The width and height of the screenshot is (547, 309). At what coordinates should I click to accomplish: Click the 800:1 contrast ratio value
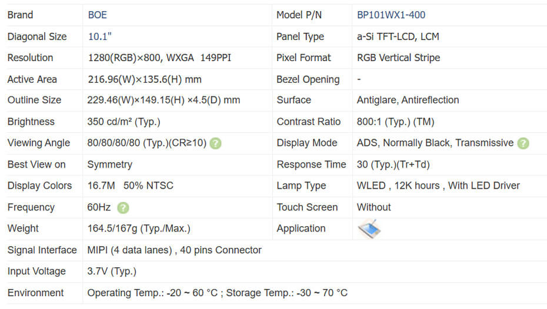click(395, 122)
